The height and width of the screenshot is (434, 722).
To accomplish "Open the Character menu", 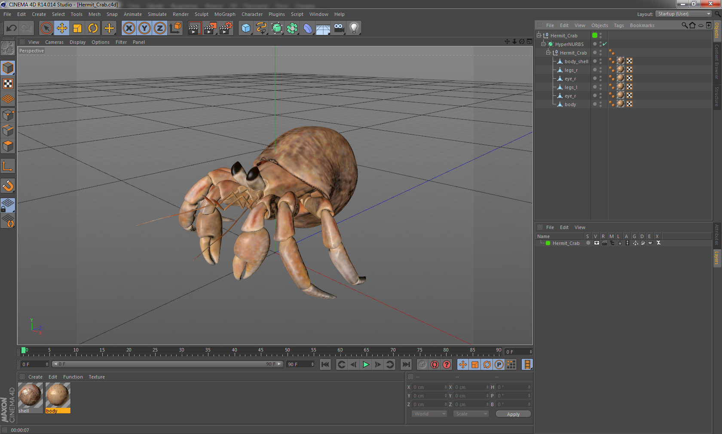I will tap(252, 14).
